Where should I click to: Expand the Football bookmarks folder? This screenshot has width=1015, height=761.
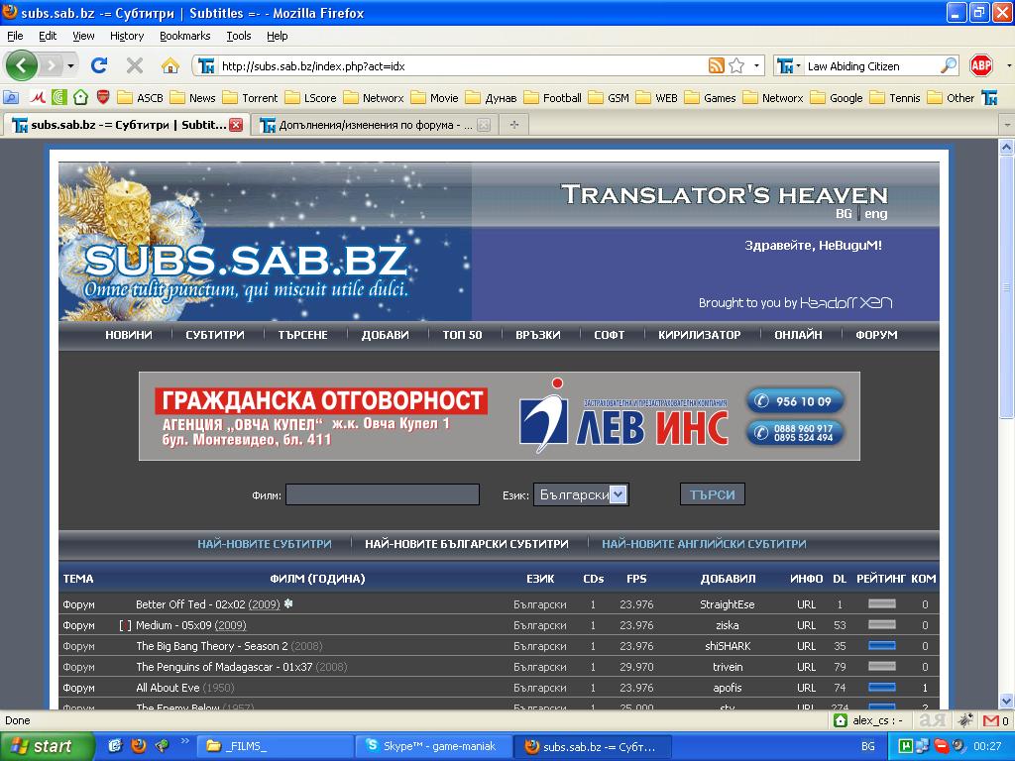click(552, 98)
